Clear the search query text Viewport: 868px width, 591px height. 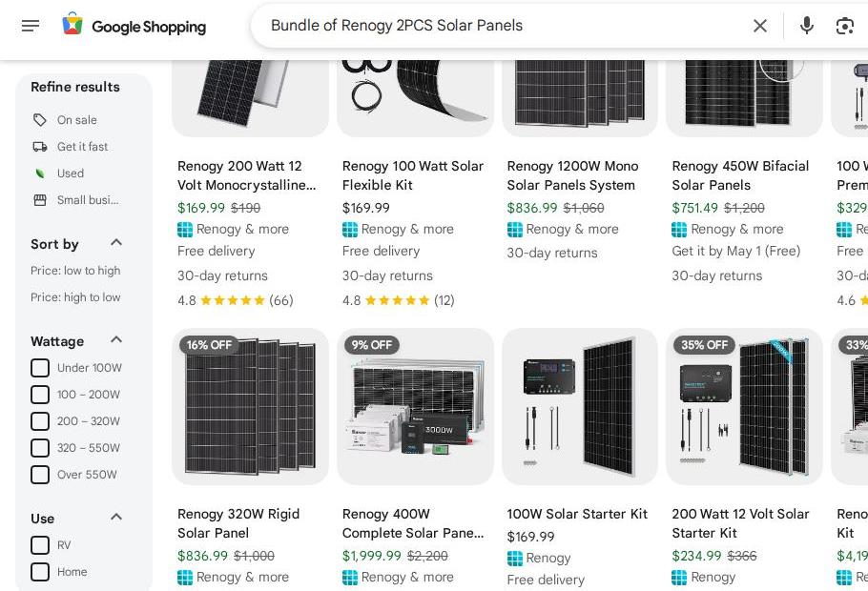(760, 26)
